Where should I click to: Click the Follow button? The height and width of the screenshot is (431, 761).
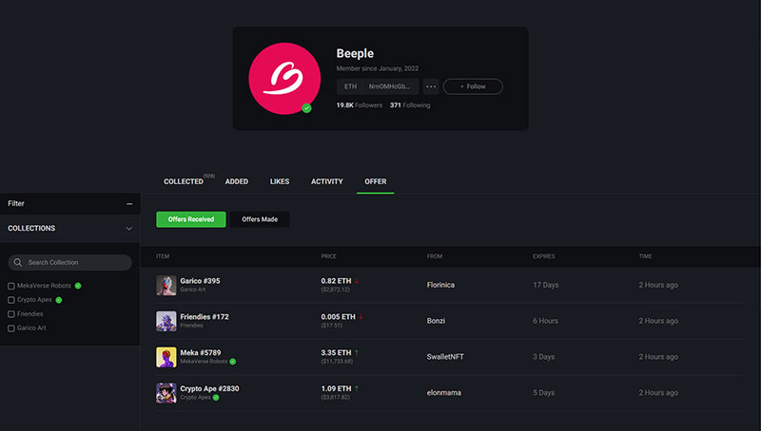click(x=473, y=86)
